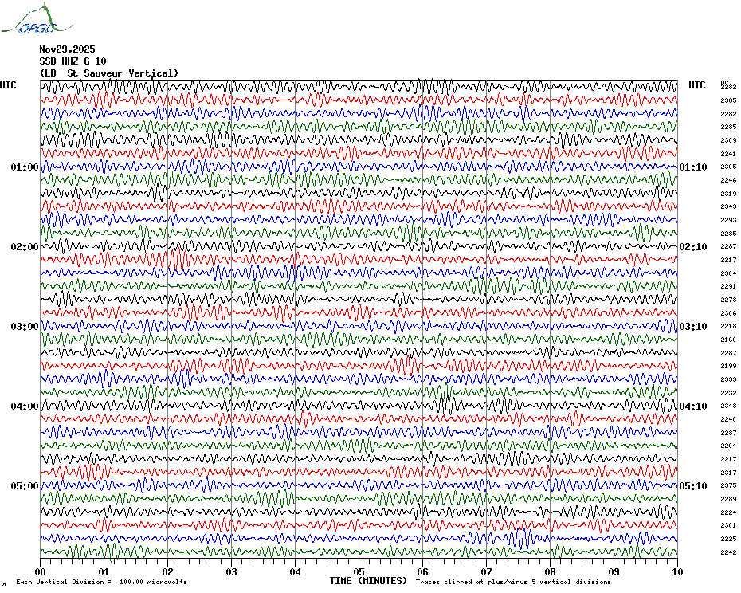Click the DC value 2204
741x593 pixels.
coord(728,446)
